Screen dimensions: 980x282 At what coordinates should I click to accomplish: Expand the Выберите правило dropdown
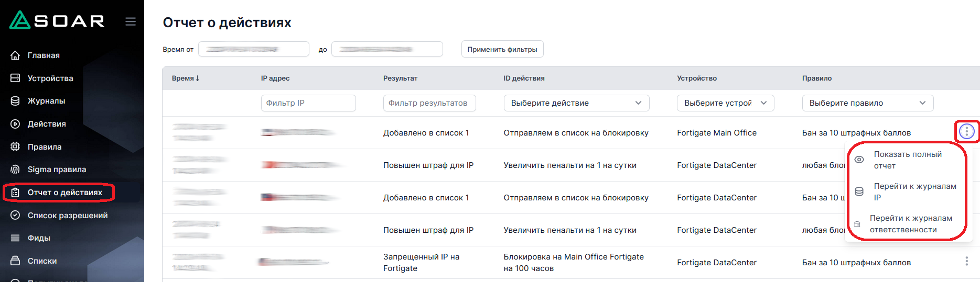pyautogui.click(x=867, y=103)
